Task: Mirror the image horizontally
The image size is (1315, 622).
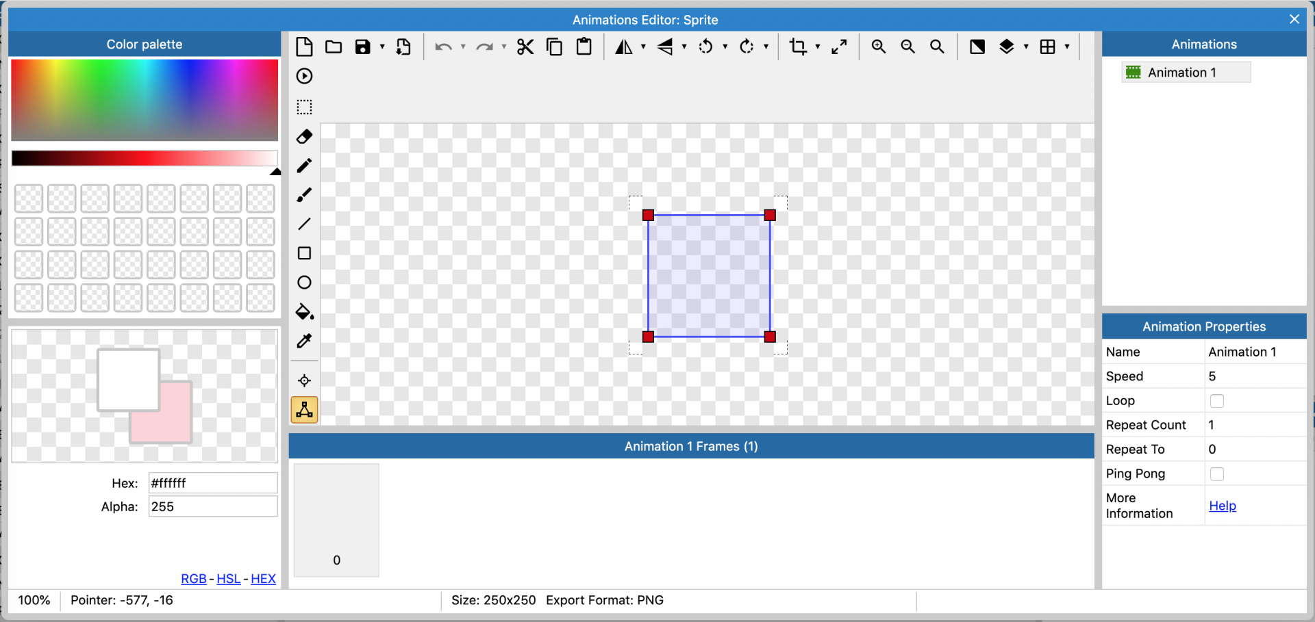Action: coord(623,47)
